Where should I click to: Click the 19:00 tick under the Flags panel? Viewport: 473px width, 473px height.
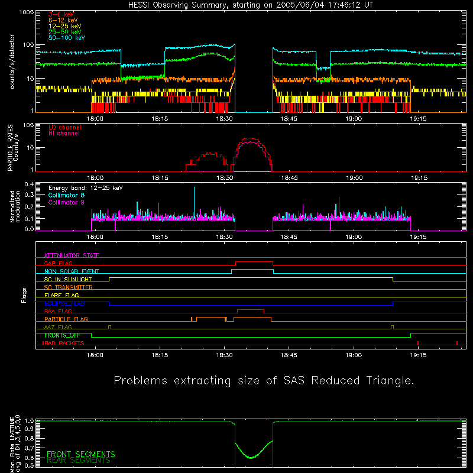point(354,355)
